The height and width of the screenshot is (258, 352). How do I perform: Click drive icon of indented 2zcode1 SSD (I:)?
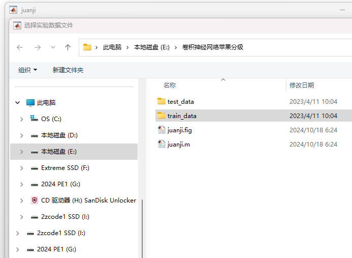(x=35, y=217)
